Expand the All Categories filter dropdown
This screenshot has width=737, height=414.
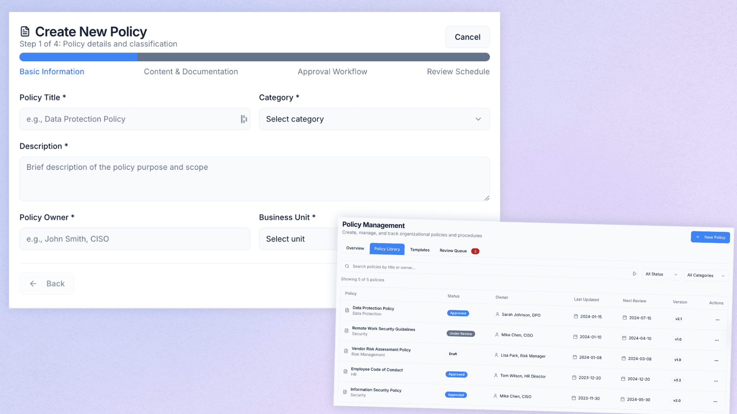click(706, 276)
